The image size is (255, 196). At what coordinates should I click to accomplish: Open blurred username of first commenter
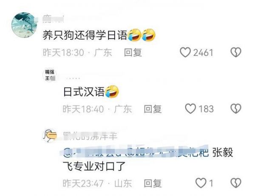click(x=54, y=19)
